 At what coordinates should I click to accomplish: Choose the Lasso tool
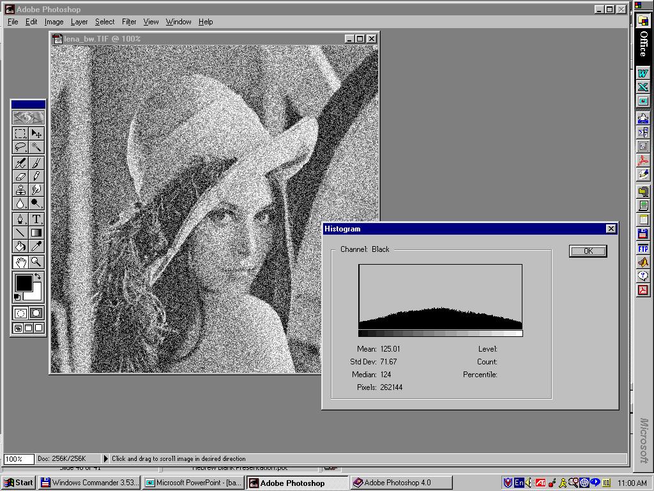[x=20, y=147]
